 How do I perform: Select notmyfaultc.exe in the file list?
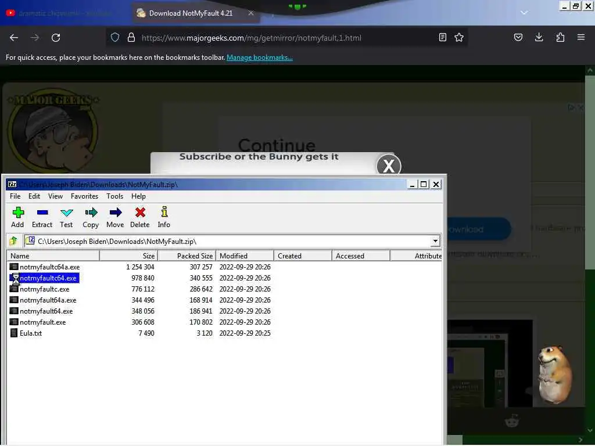point(44,289)
